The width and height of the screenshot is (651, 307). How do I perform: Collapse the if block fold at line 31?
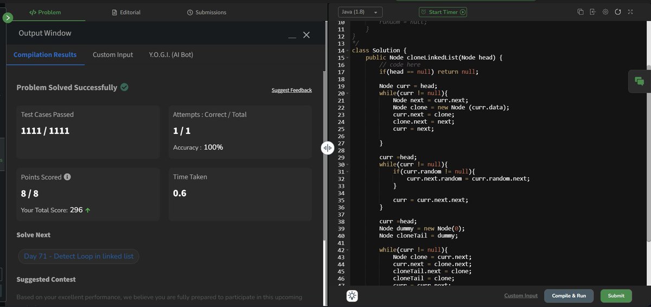coord(347,171)
